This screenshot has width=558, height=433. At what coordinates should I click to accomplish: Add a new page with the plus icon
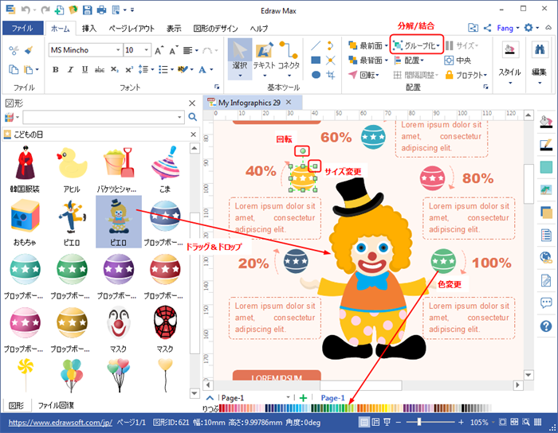point(304,397)
